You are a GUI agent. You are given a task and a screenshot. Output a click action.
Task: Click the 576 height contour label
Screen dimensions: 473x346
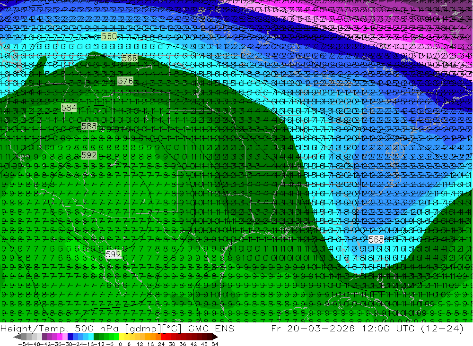click(125, 81)
